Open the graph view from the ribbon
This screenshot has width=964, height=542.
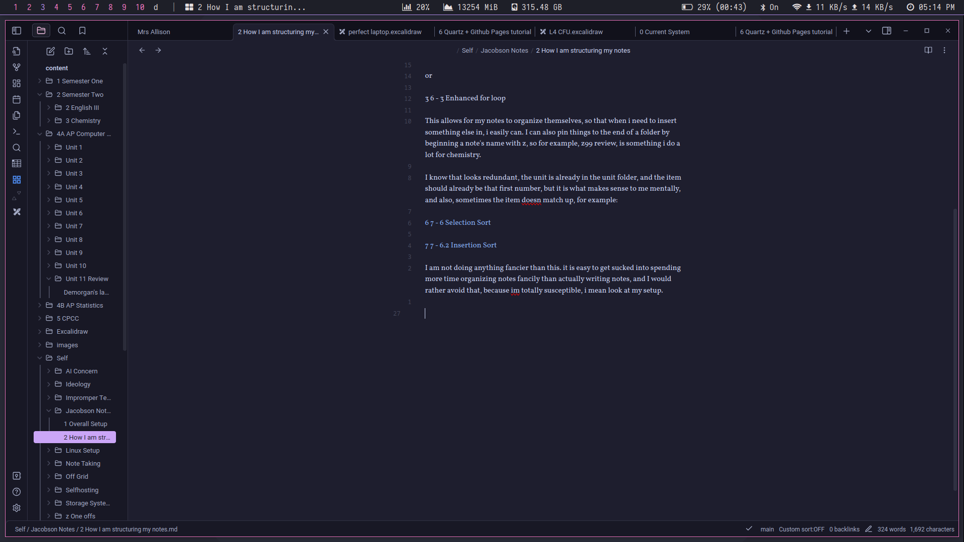click(x=17, y=67)
